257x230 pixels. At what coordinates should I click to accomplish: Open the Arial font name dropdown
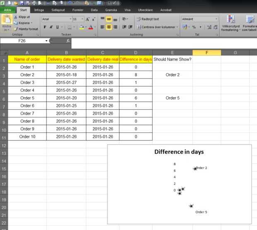pos(70,19)
